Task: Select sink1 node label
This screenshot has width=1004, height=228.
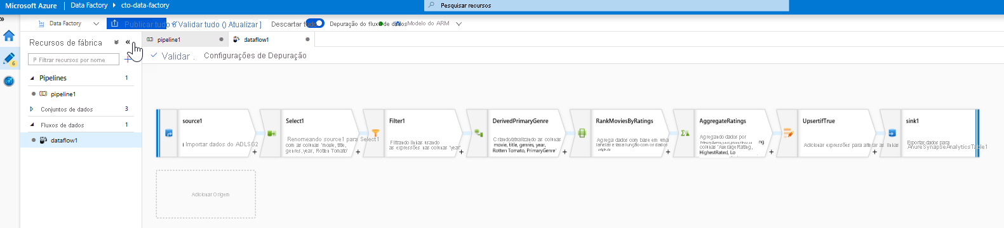Action: click(x=912, y=121)
